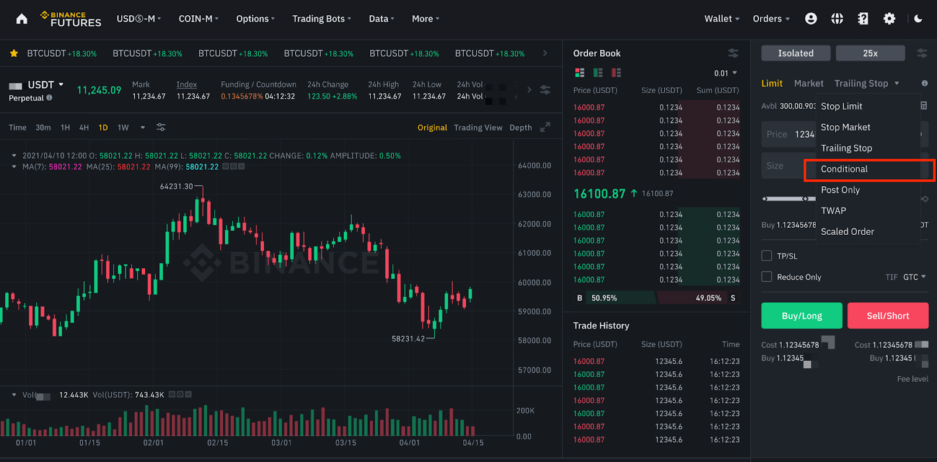This screenshot has height=462, width=937.
Task: Open the Trailing Stop tab dropdown
Action: tap(867, 83)
